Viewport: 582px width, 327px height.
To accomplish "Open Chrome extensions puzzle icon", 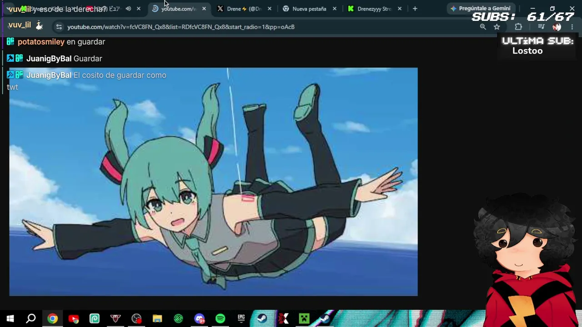I will point(518,27).
